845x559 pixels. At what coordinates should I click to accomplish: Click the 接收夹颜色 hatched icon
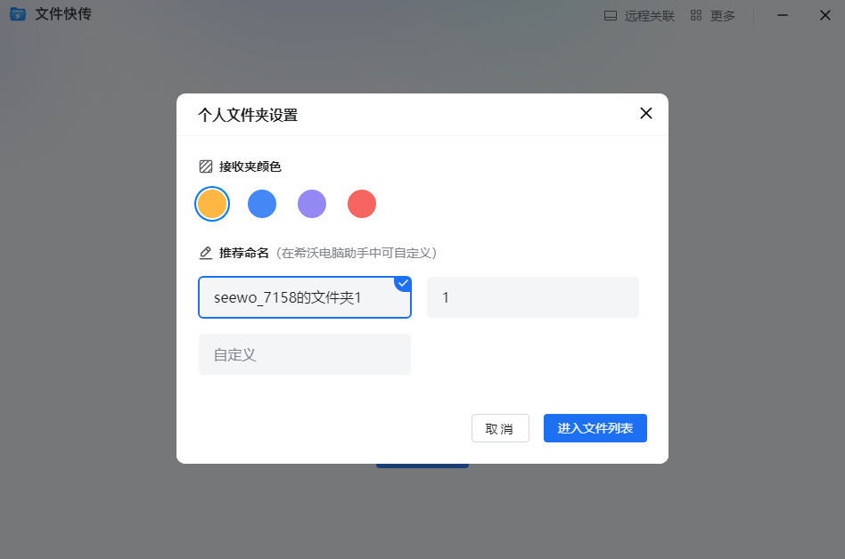click(206, 166)
